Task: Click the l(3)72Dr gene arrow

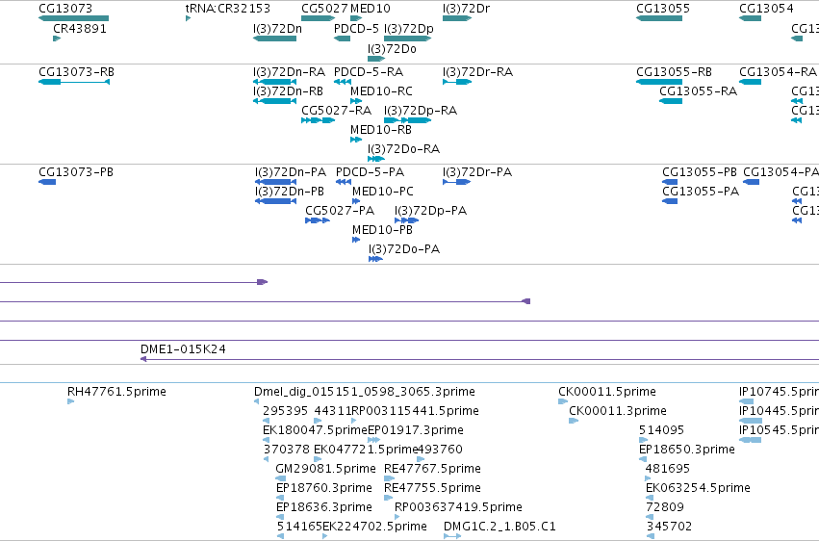Action: (x=457, y=18)
